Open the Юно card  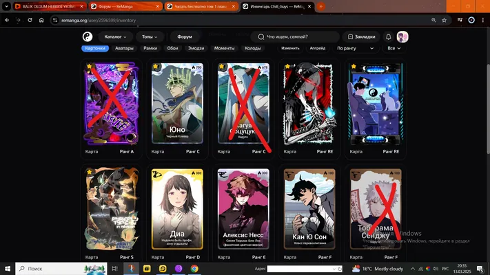tap(177, 104)
